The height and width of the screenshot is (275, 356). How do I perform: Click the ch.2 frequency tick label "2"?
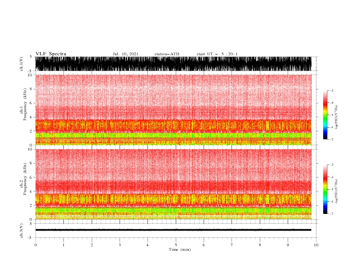pyautogui.click(x=31, y=205)
